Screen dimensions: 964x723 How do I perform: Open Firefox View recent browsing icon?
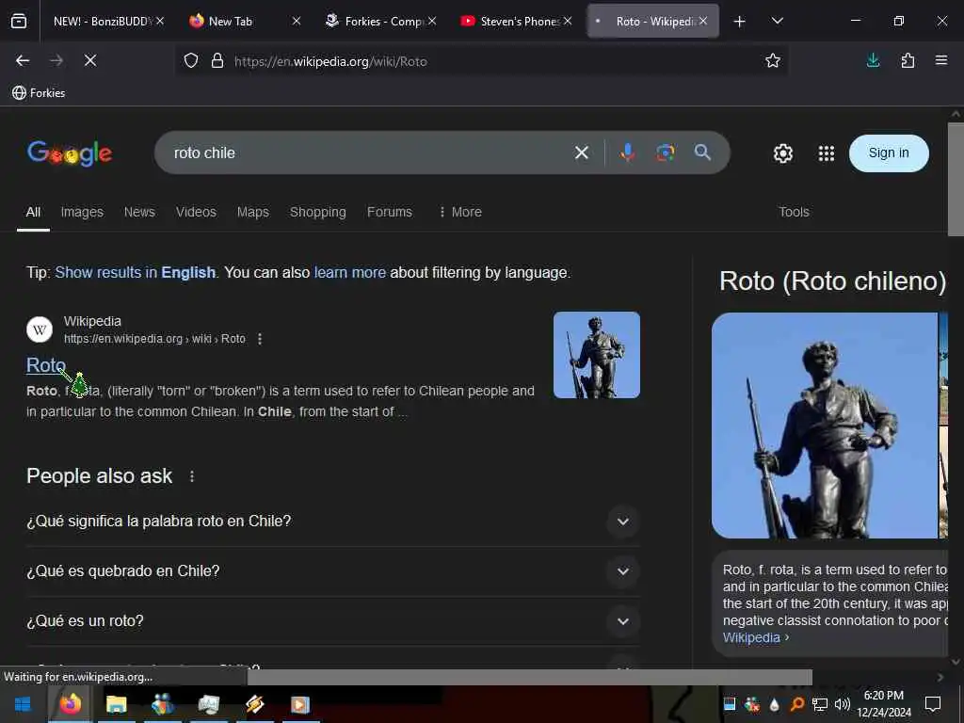(x=19, y=21)
